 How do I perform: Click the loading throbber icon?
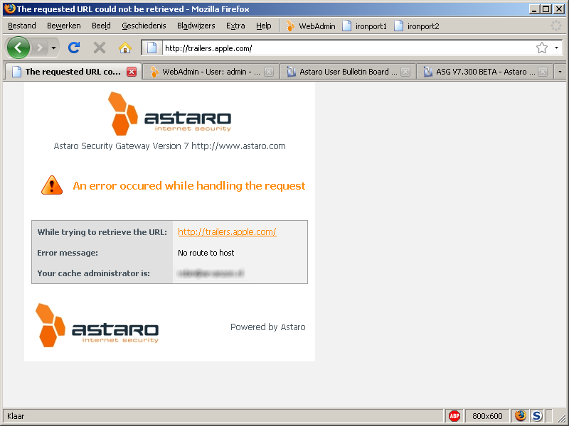tap(556, 26)
